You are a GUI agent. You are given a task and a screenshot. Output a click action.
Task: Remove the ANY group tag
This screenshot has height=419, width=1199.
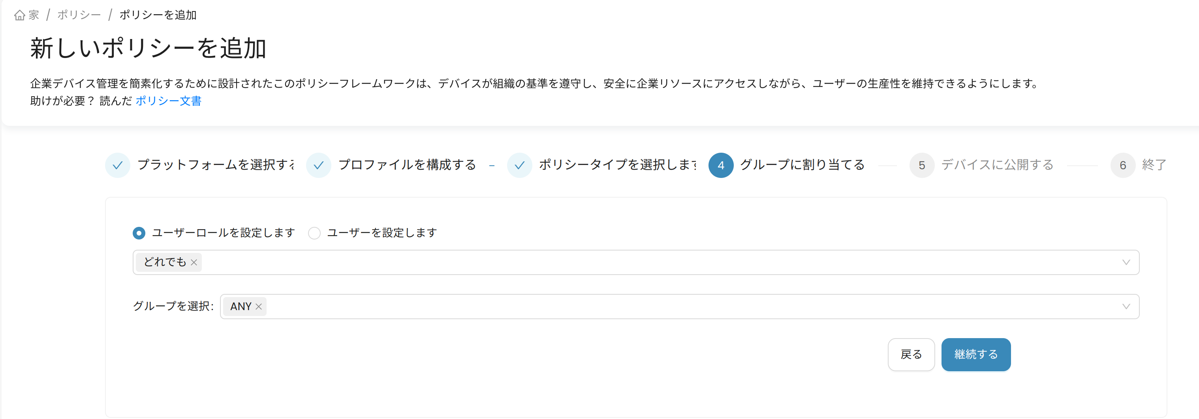[x=259, y=307]
